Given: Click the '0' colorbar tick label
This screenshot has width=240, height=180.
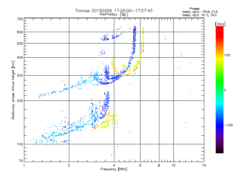Looking at the screenshot, I should coord(225,90).
